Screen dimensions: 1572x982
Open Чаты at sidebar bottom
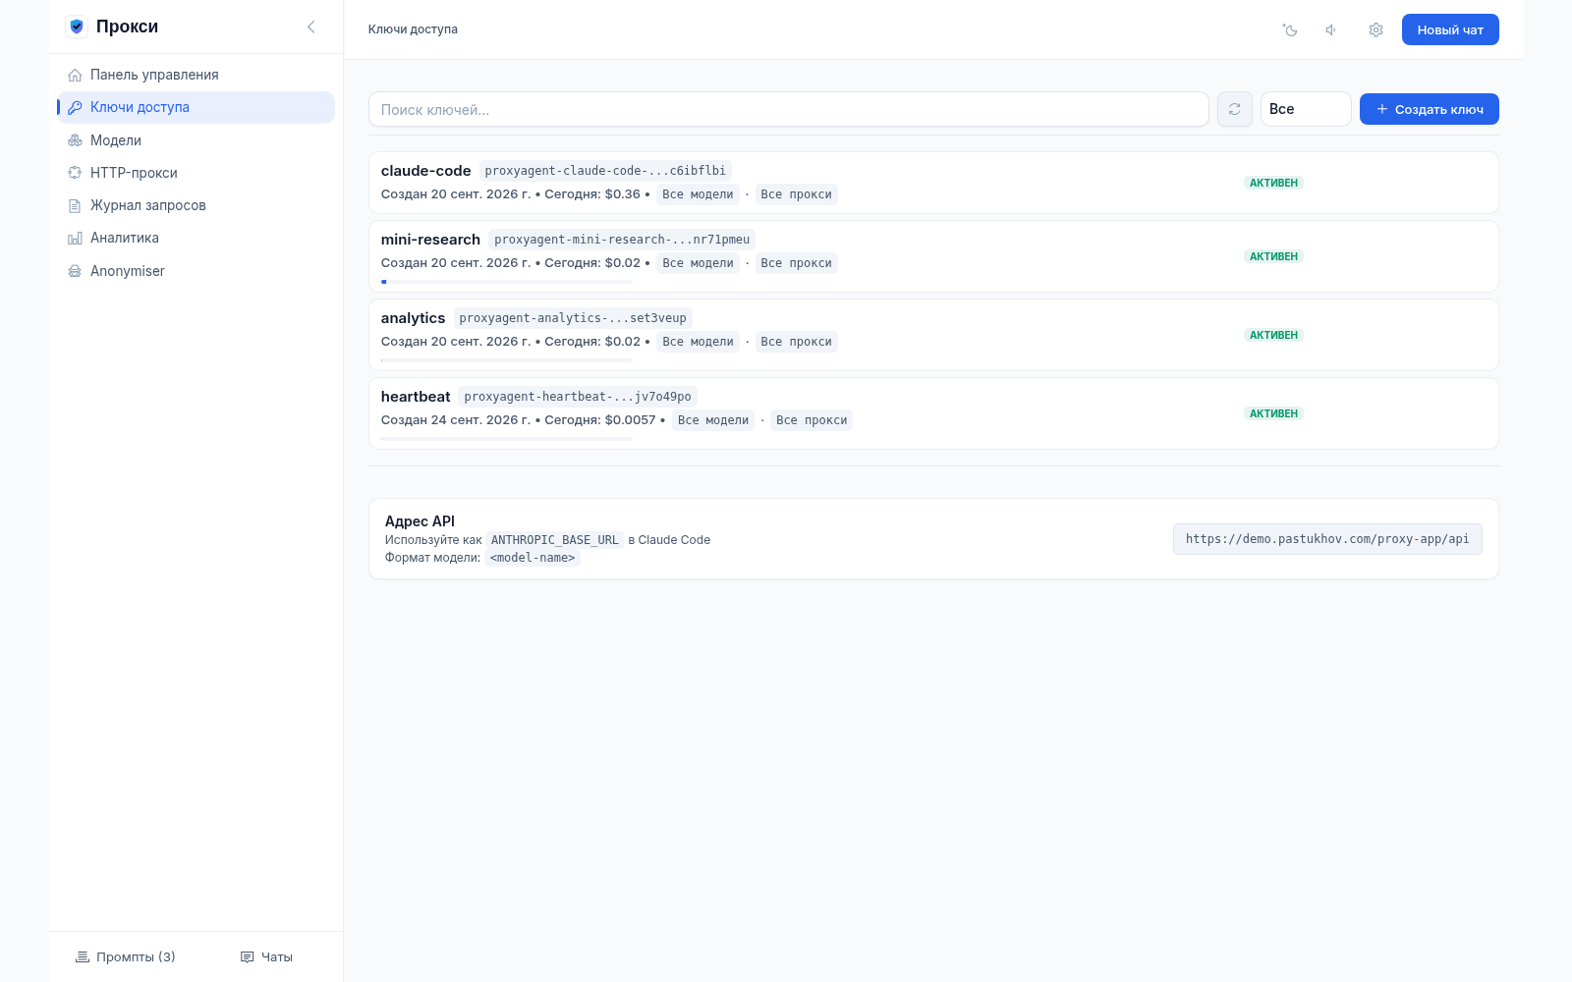pos(266,956)
